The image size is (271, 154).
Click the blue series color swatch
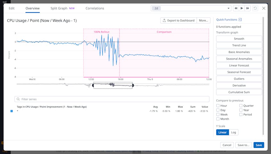point(12,111)
